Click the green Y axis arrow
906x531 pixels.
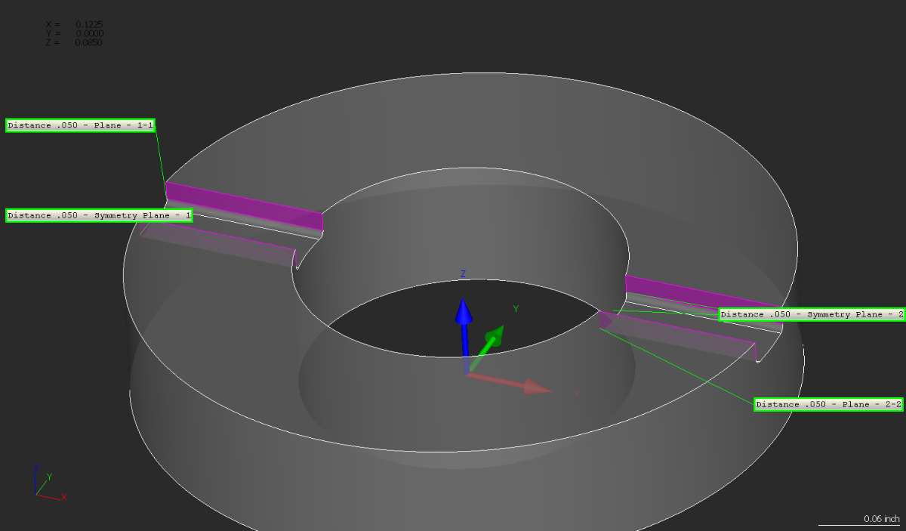[489, 340]
